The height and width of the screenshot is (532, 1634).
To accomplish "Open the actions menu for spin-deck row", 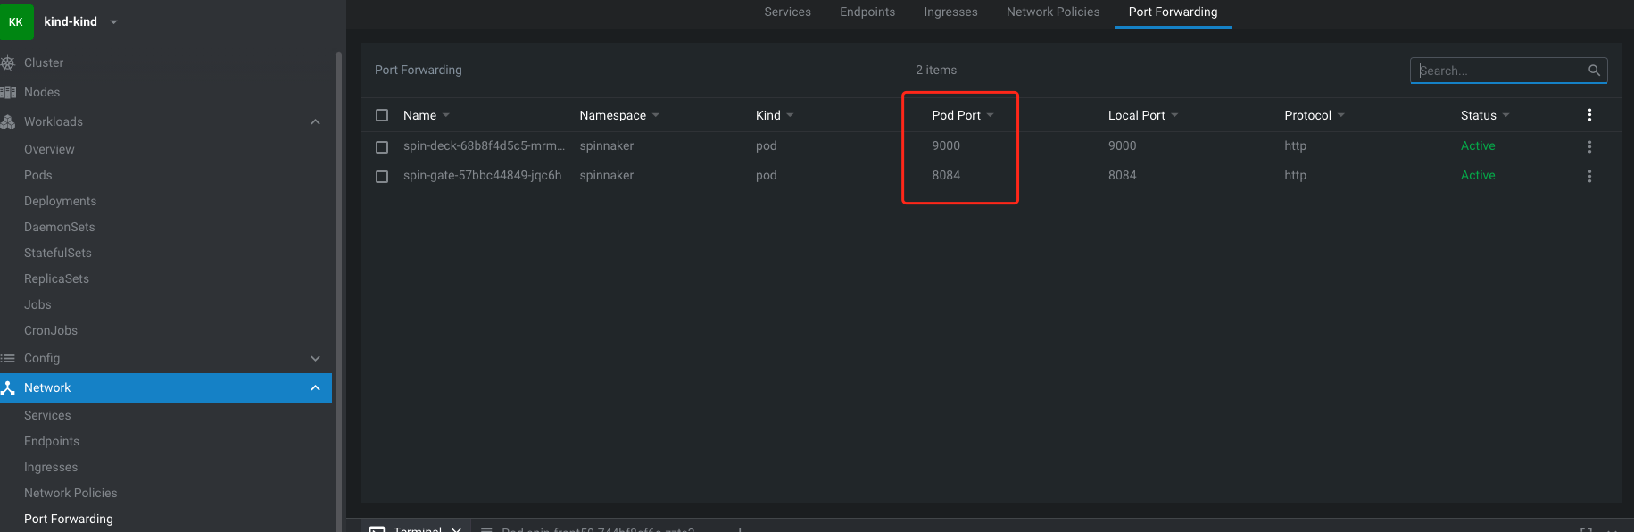I will coord(1589,146).
